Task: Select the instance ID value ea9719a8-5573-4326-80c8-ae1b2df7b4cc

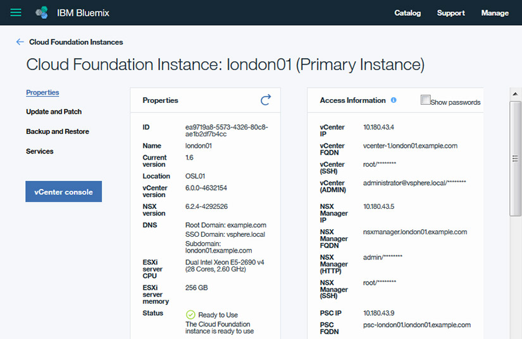Action: pyautogui.click(x=227, y=131)
